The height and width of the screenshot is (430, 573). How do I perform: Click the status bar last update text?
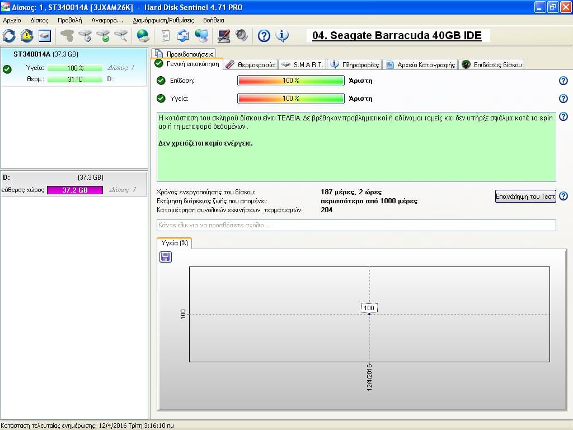click(87, 426)
